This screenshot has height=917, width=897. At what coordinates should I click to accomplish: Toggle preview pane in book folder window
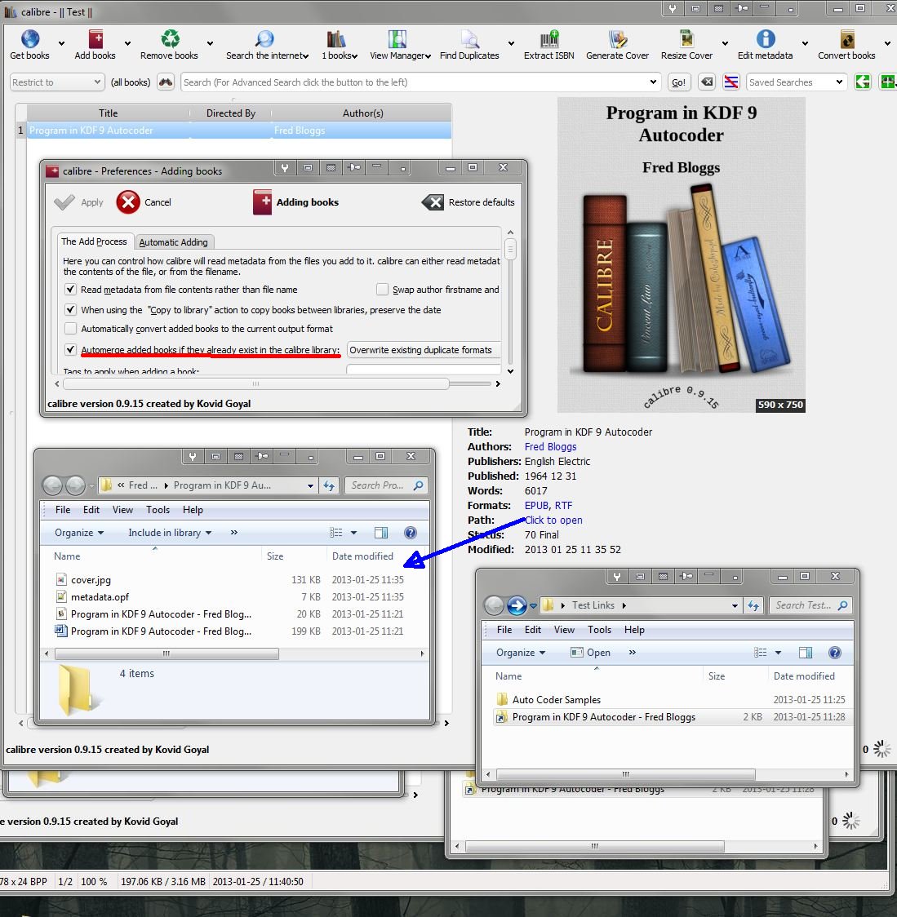pyautogui.click(x=381, y=533)
